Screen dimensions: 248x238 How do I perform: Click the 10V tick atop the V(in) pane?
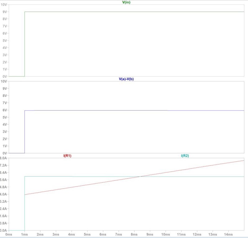[x=4, y=5]
